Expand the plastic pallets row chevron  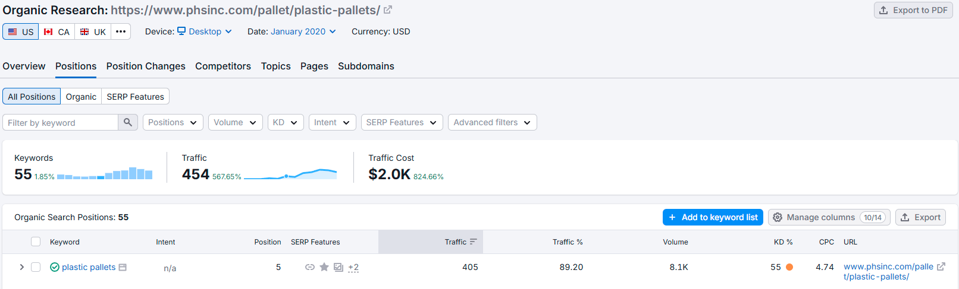tap(22, 267)
